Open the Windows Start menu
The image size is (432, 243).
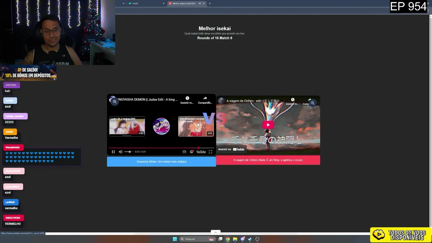(x=174, y=239)
